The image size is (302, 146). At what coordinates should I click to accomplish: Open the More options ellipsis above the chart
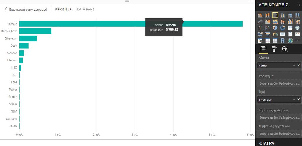click(x=251, y=1)
